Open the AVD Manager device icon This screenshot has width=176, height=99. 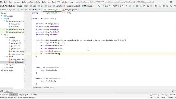click(x=167, y=6)
